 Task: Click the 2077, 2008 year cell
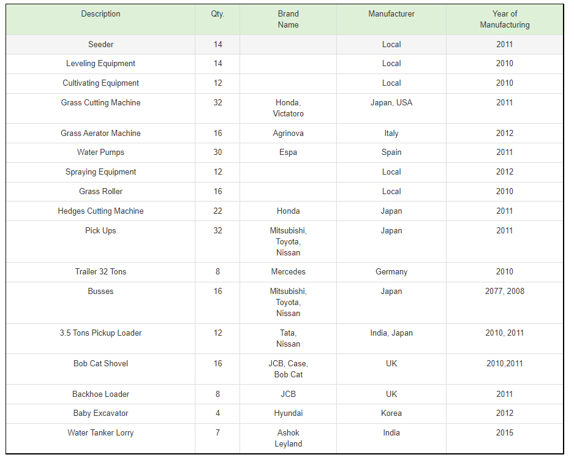(504, 303)
